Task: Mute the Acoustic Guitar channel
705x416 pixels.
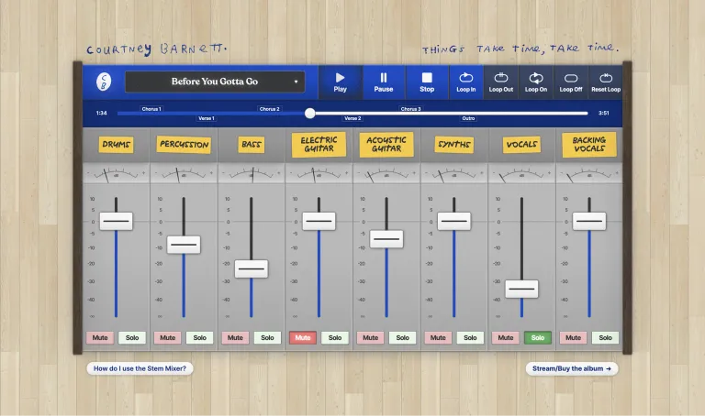Action: point(371,337)
